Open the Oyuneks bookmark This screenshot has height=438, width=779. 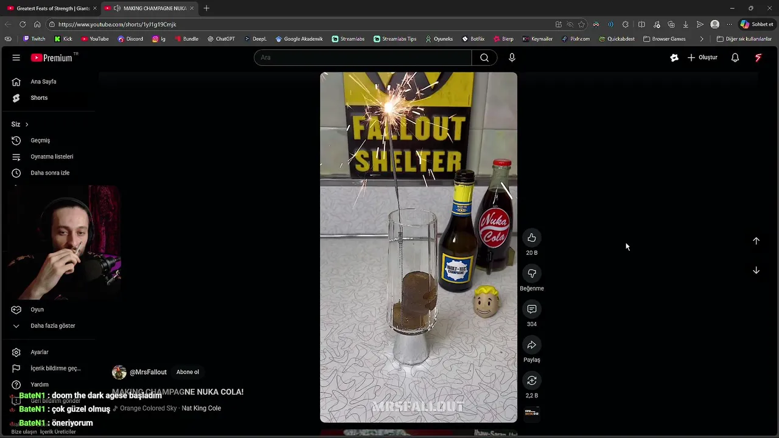(x=439, y=39)
